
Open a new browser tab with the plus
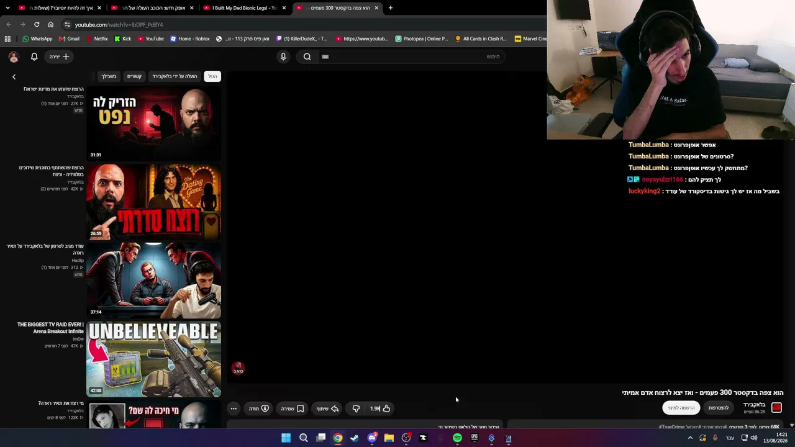(x=390, y=7)
